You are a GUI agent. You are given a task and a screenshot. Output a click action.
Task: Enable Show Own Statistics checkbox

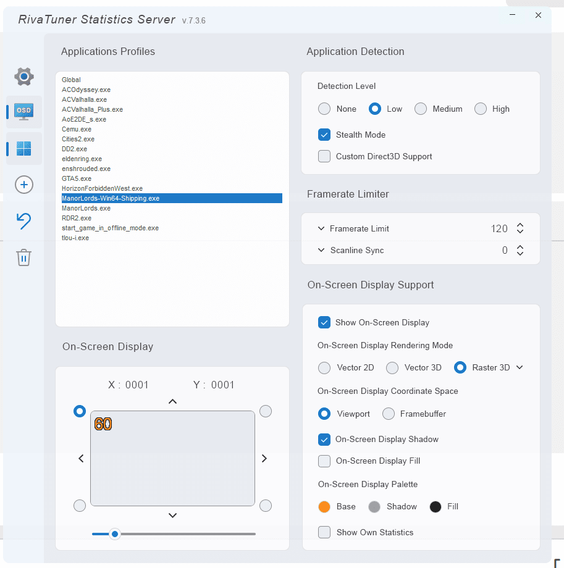(x=324, y=532)
